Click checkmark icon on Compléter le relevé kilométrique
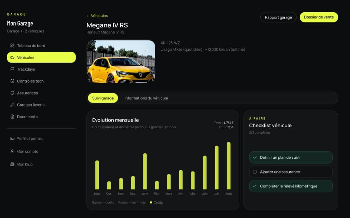The width and height of the screenshot is (350, 218). (x=255, y=186)
